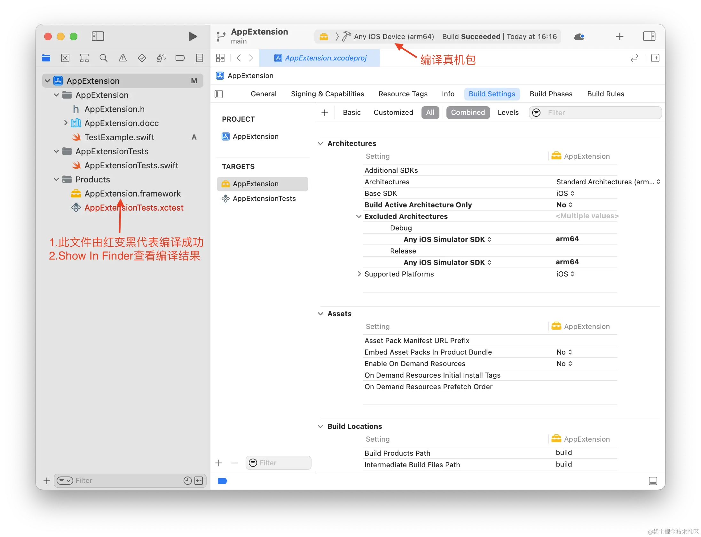Expand the AppExtension.docc folder
Viewport: 701px width, 537px height.
click(x=66, y=123)
